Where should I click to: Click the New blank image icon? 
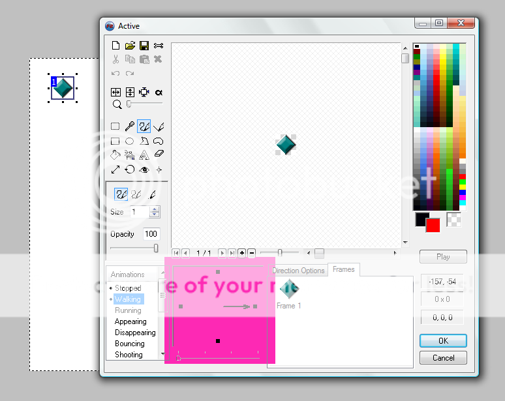tap(115, 46)
